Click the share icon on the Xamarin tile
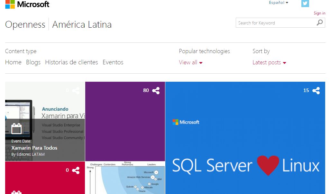Viewport: 330px width, 194px height. coord(75,90)
